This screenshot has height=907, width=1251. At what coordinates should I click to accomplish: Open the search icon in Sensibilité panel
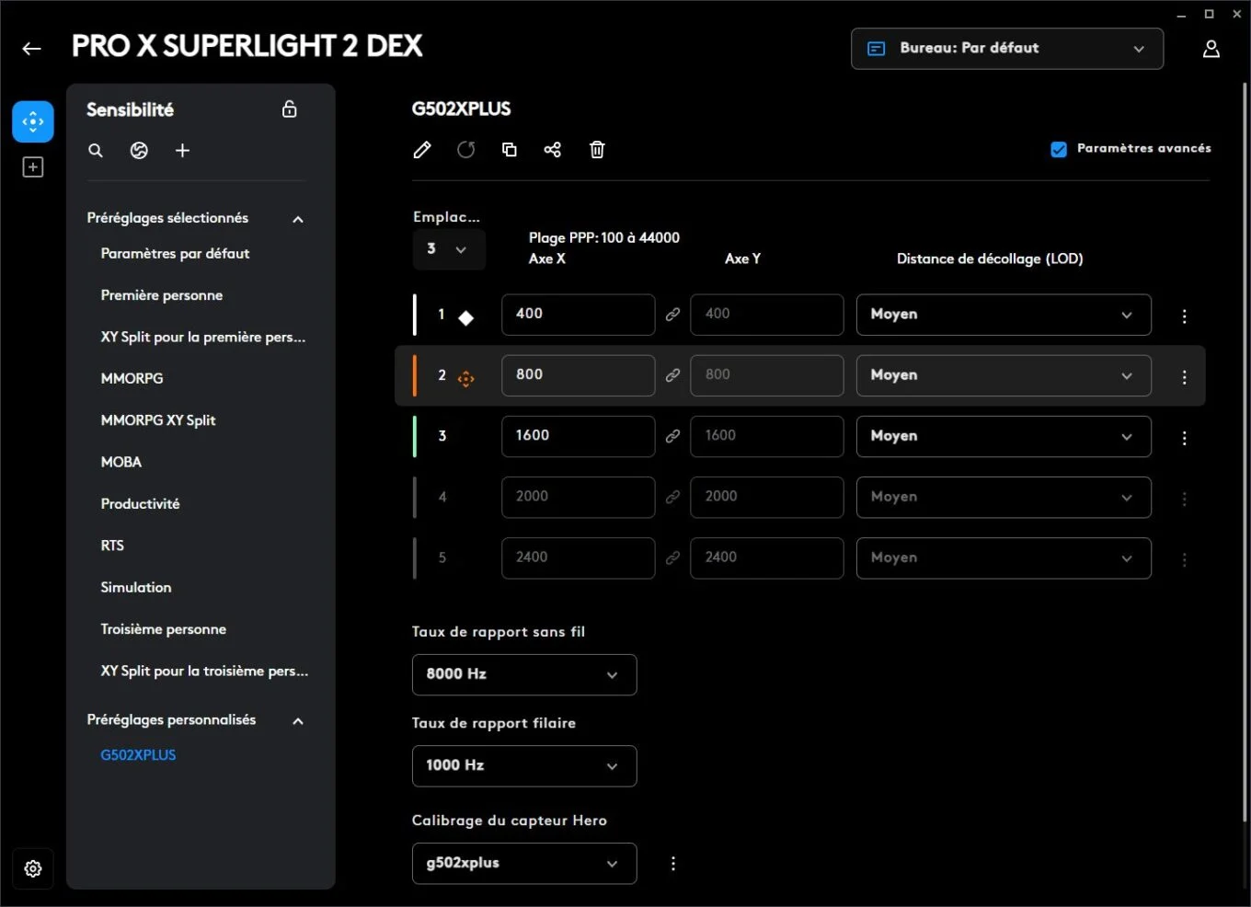pyautogui.click(x=96, y=150)
